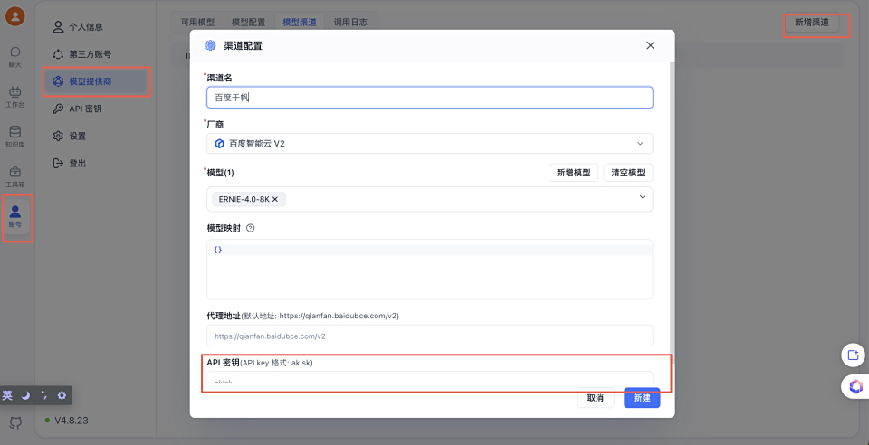Click the 代理地址 input field
Screen dimensions: 869x445
[429, 336]
